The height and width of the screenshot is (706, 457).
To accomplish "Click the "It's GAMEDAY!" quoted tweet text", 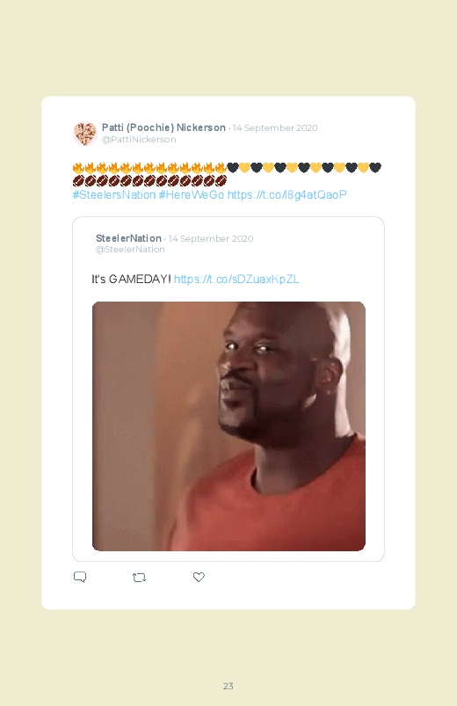I will [x=131, y=280].
